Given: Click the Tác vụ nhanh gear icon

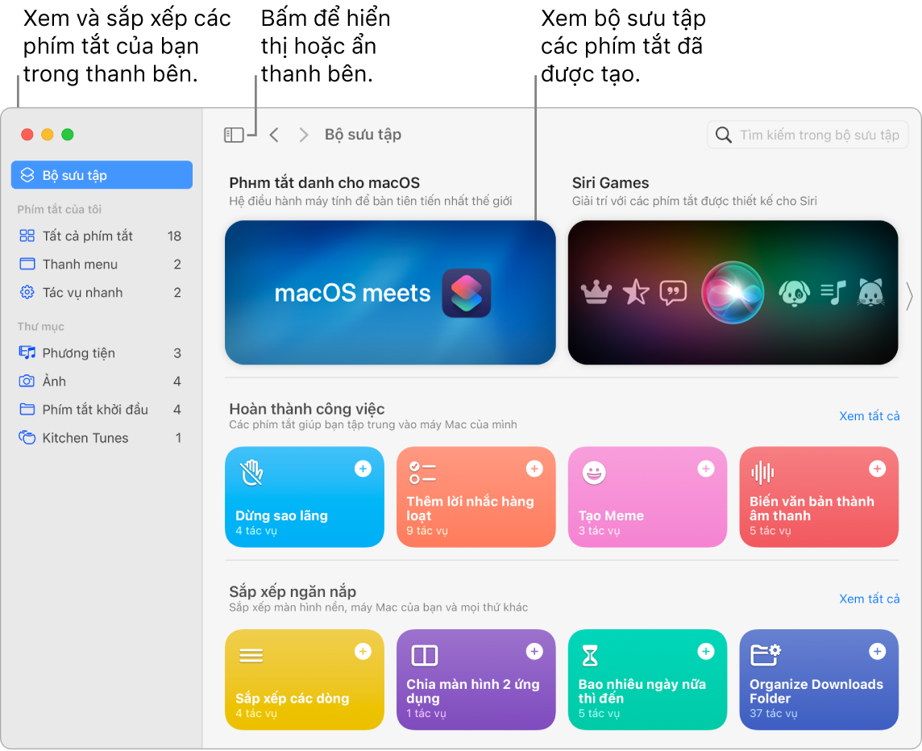Looking at the screenshot, I should pos(27,293).
